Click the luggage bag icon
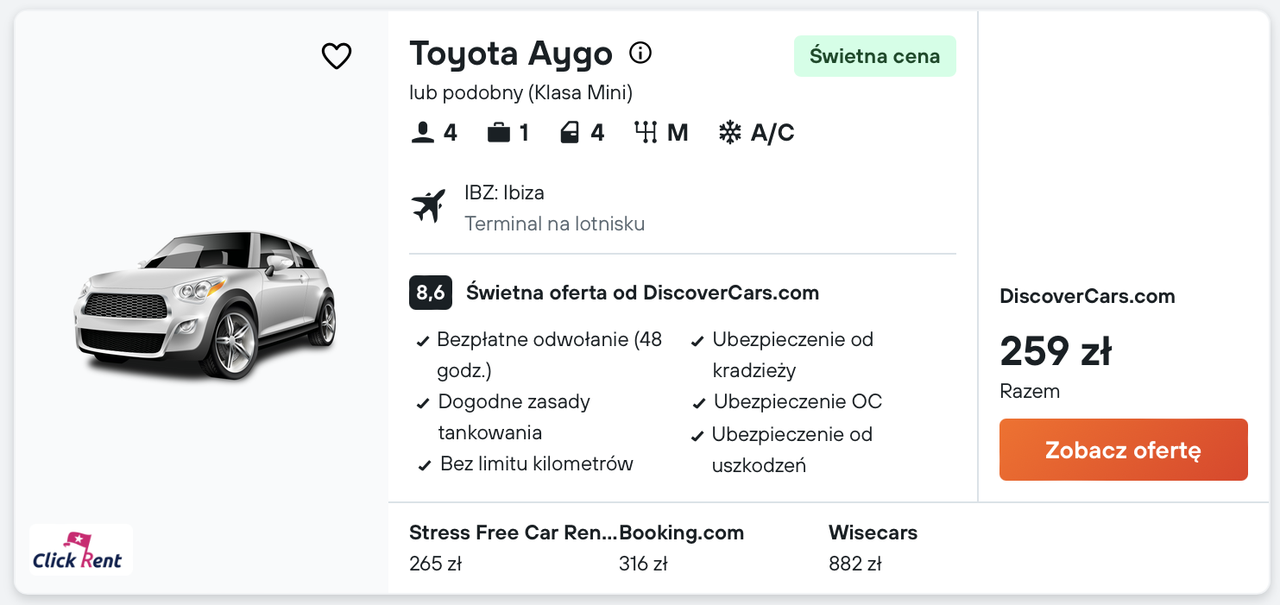 coord(498,133)
